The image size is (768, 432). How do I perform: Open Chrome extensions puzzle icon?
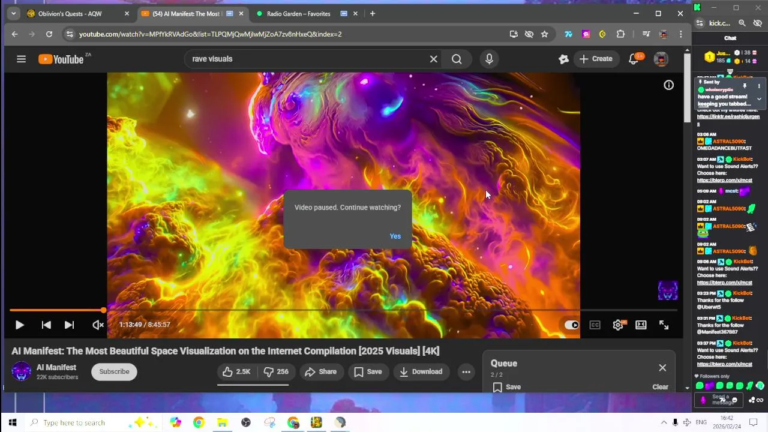(x=620, y=34)
